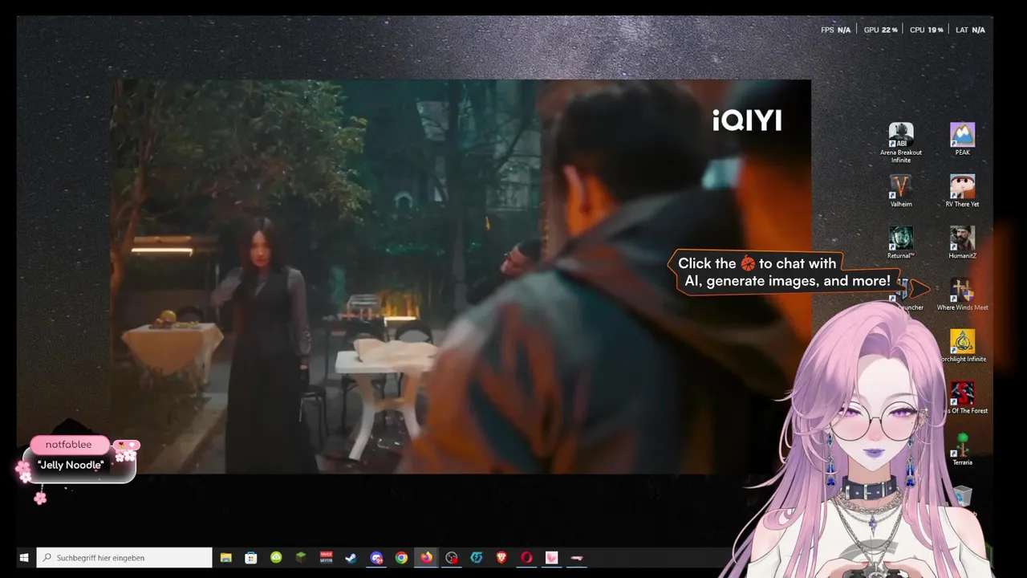Click the HumanitZ desktop shortcut

point(962,242)
